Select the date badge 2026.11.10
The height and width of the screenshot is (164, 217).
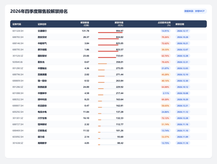point(183,130)
